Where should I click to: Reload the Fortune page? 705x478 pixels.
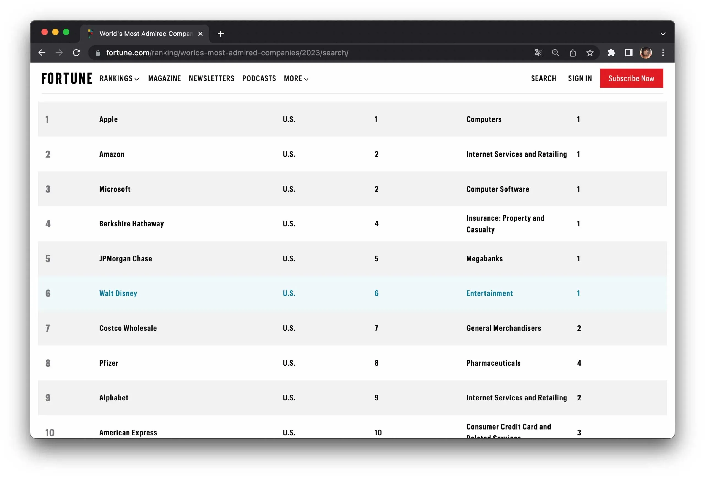77,53
